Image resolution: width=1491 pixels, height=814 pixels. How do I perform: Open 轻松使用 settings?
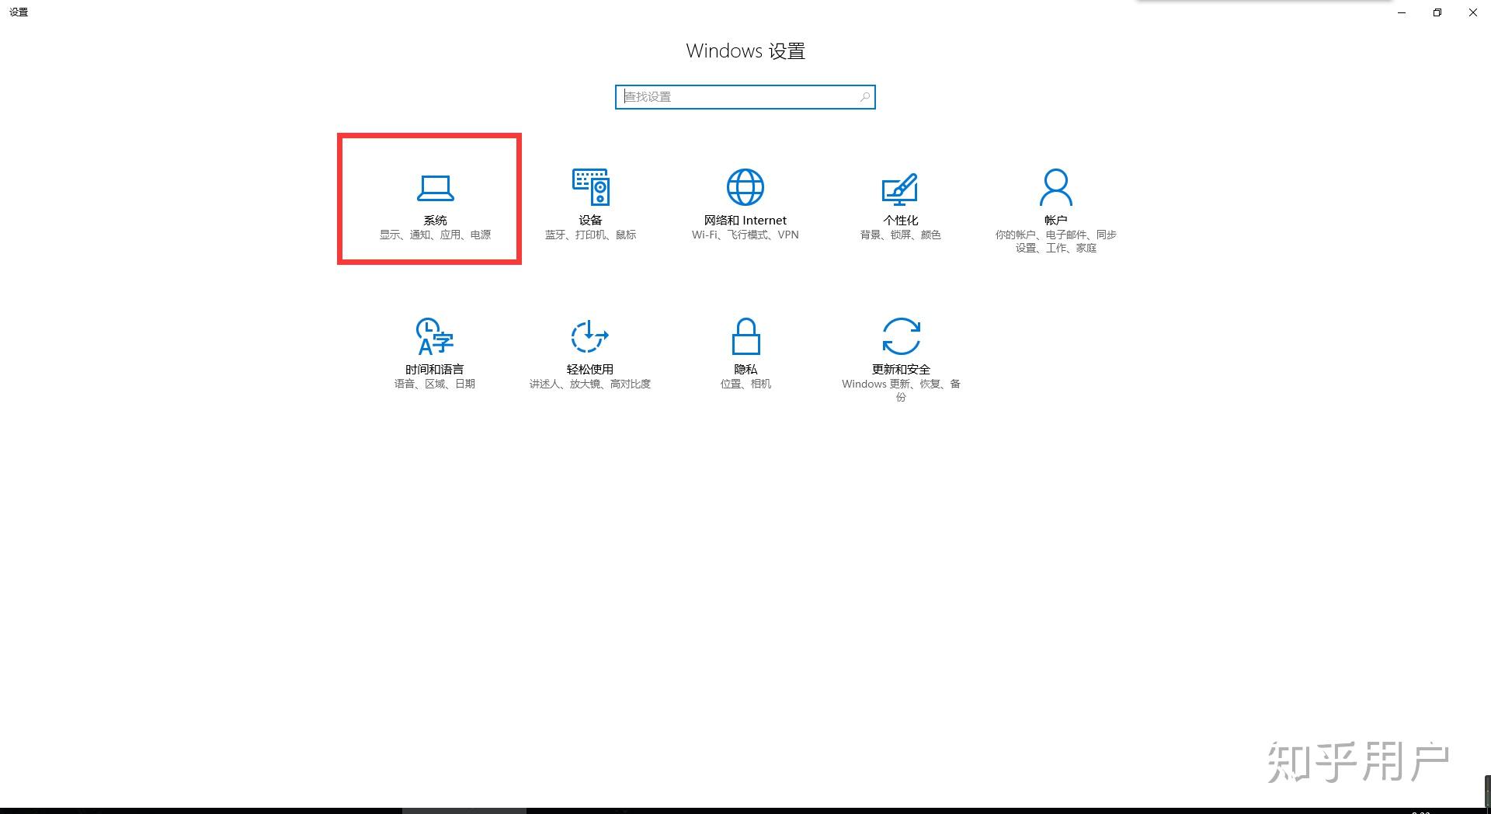click(x=589, y=351)
